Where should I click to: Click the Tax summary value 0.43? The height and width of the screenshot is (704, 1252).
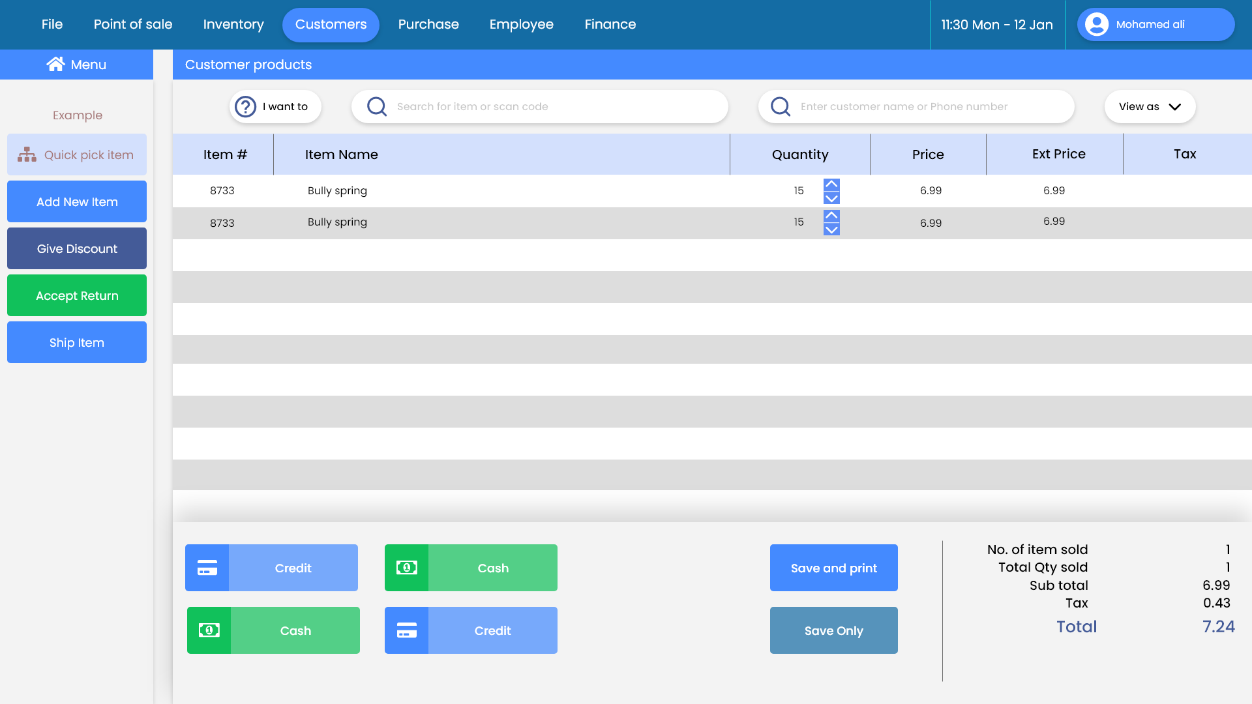[x=1216, y=603]
